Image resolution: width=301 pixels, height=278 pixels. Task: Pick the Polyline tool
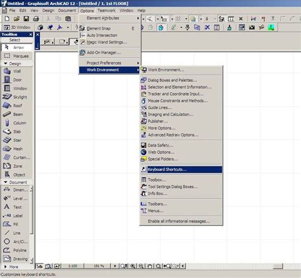click(x=16, y=250)
